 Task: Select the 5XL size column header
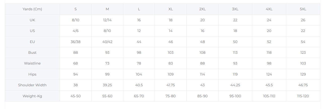[x=303, y=9]
